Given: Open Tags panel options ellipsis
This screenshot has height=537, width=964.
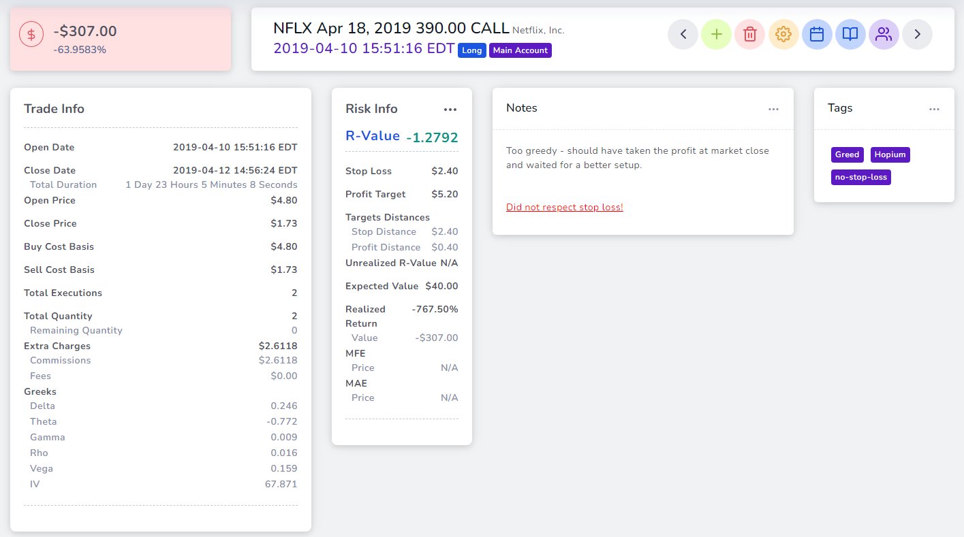Looking at the screenshot, I should tap(934, 109).
